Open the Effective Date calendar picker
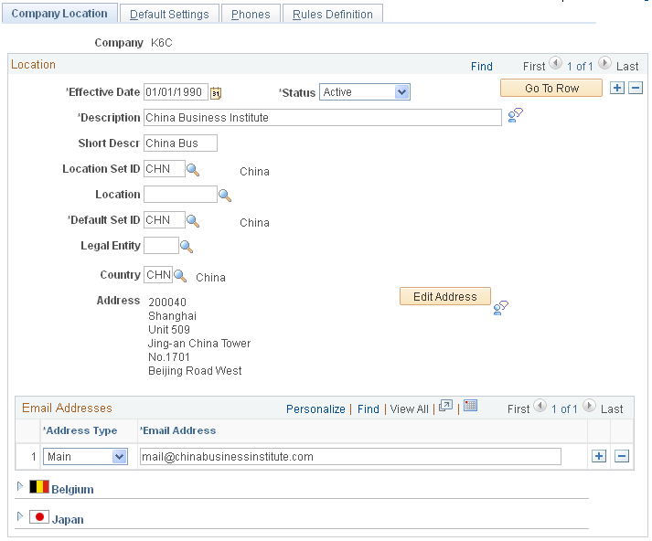 216,92
